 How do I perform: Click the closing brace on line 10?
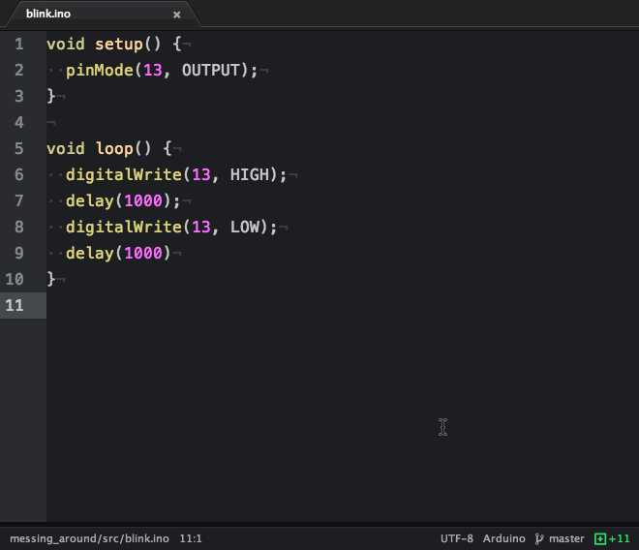click(51, 279)
